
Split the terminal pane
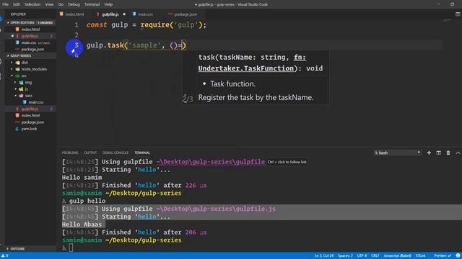tap(438, 153)
